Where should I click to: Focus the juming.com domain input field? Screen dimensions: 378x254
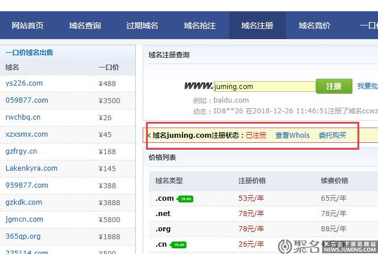pos(264,86)
